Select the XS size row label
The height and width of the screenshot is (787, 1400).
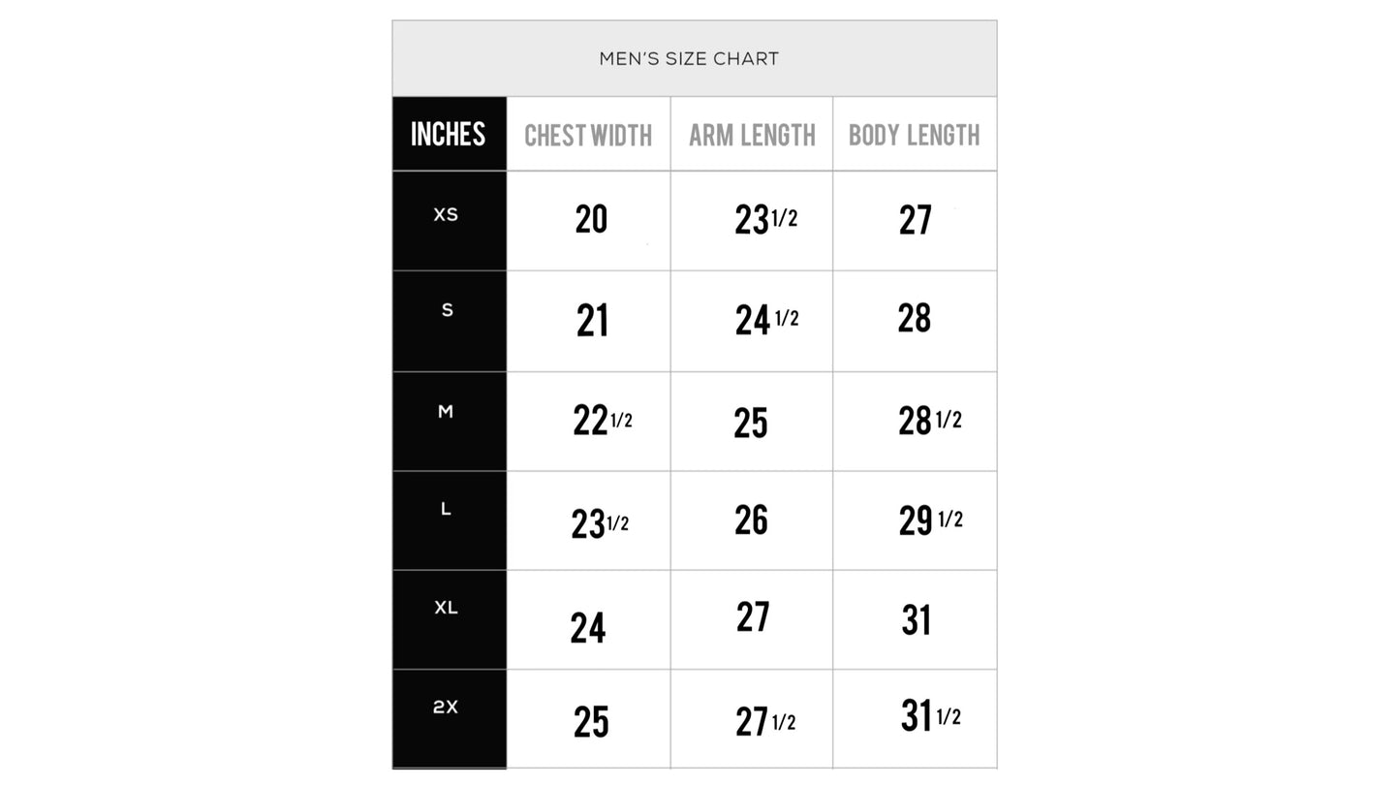point(446,214)
